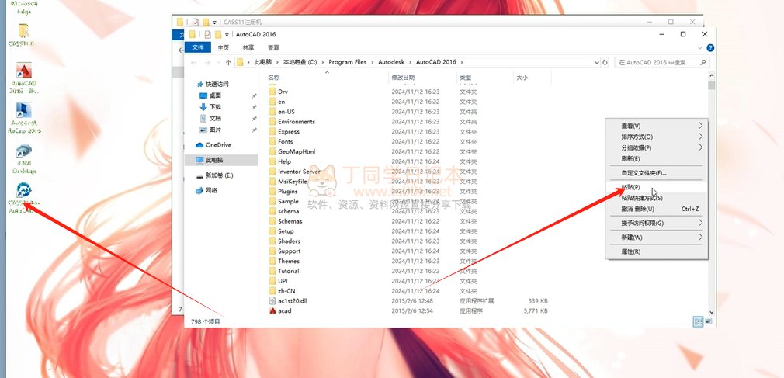
Task: Open the acad application icon
Action: 273,310
